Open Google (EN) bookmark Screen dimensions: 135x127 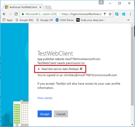[24, 20]
